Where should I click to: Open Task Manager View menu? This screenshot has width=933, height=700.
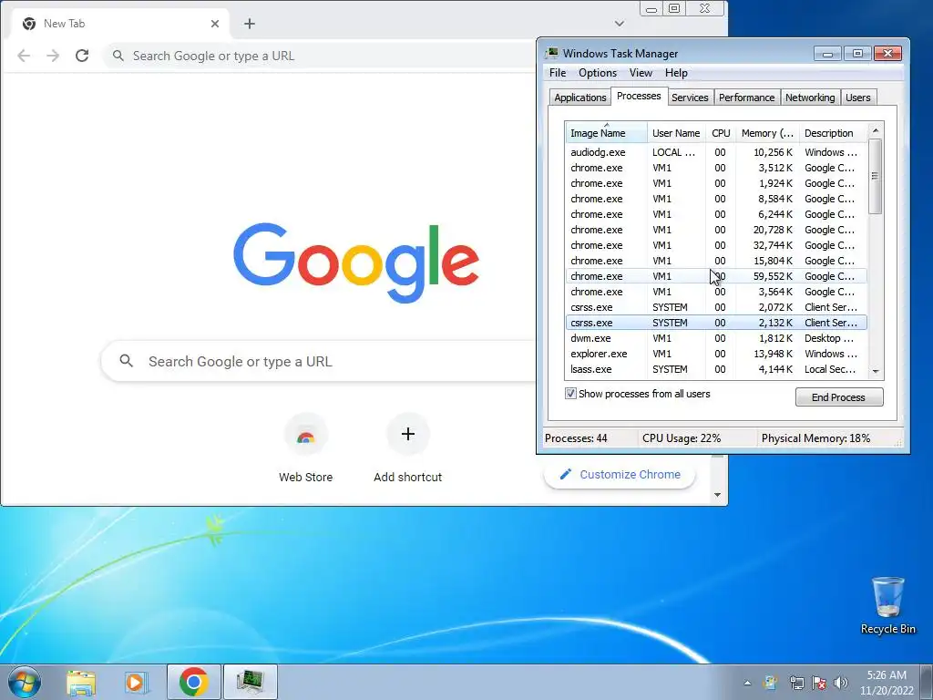[641, 73]
